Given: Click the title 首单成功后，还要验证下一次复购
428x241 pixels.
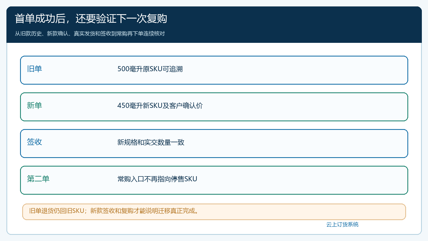Looking at the screenshot, I should [x=91, y=18].
